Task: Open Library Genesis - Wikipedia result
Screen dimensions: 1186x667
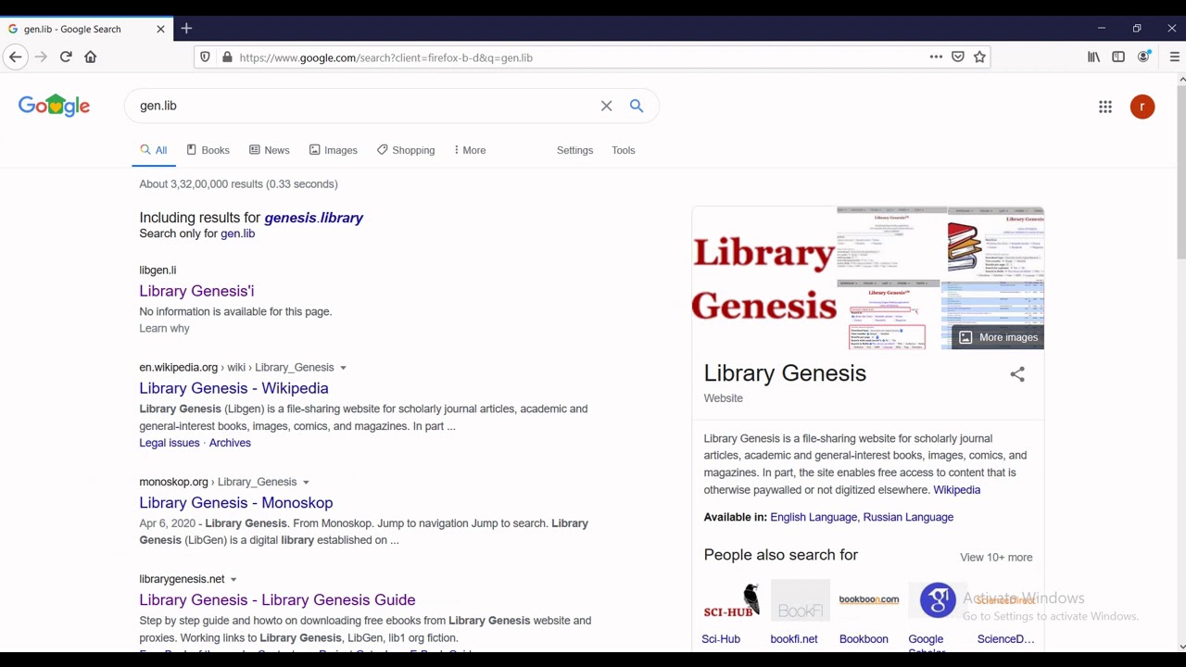Action: (233, 388)
